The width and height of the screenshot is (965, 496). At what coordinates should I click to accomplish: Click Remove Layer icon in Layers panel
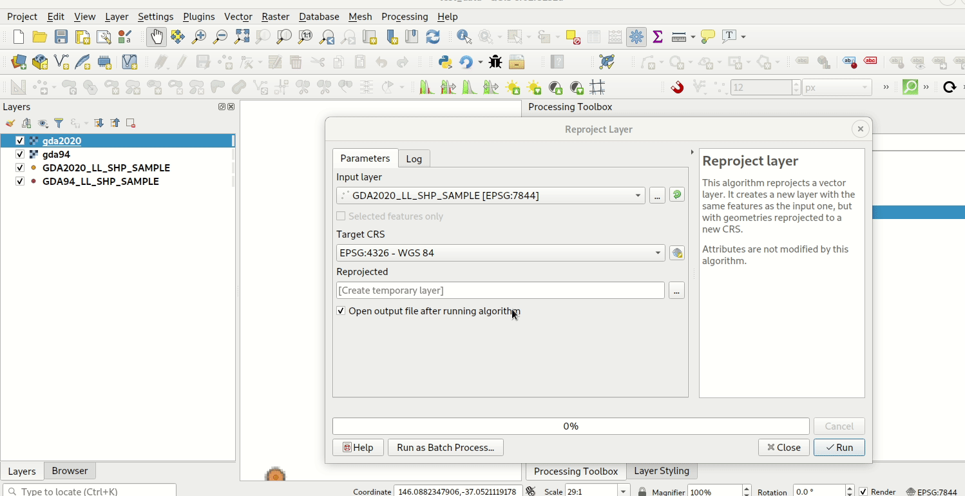131,123
